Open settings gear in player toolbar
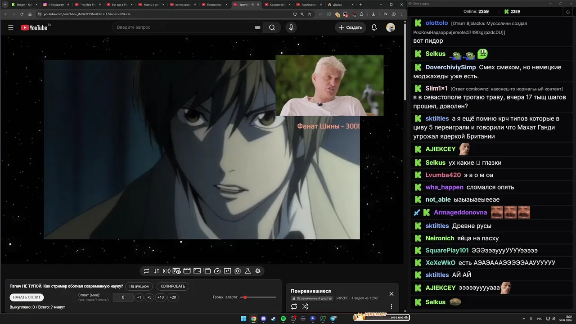Viewport: 576px width, 324px height. [x=258, y=271]
